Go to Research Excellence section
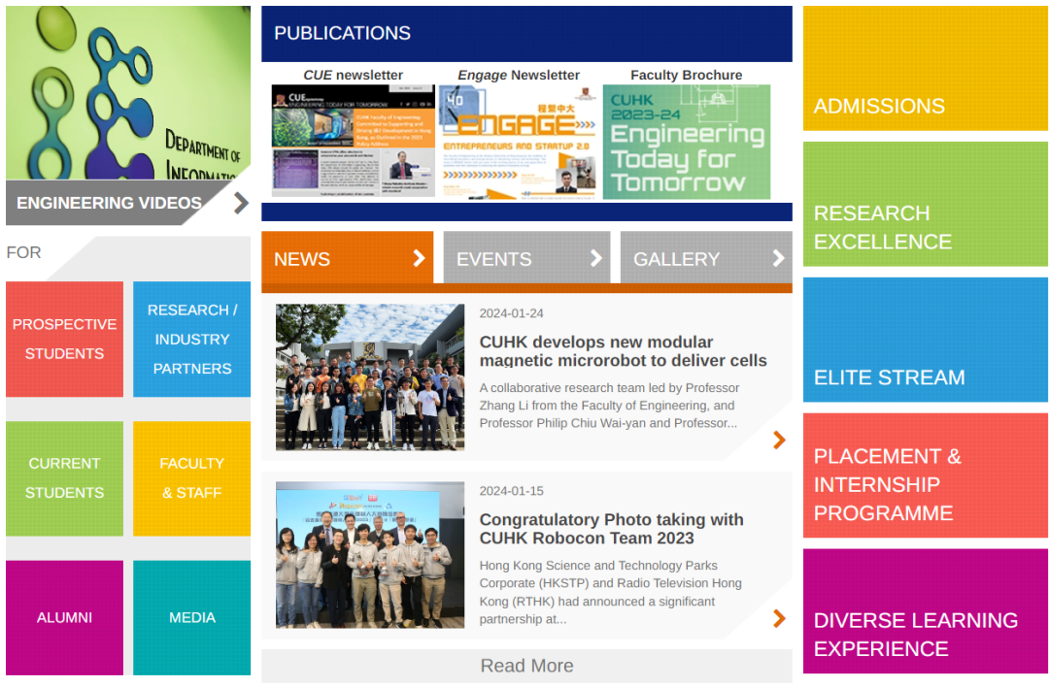Viewport: 1049px width, 687px height. (926, 204)
